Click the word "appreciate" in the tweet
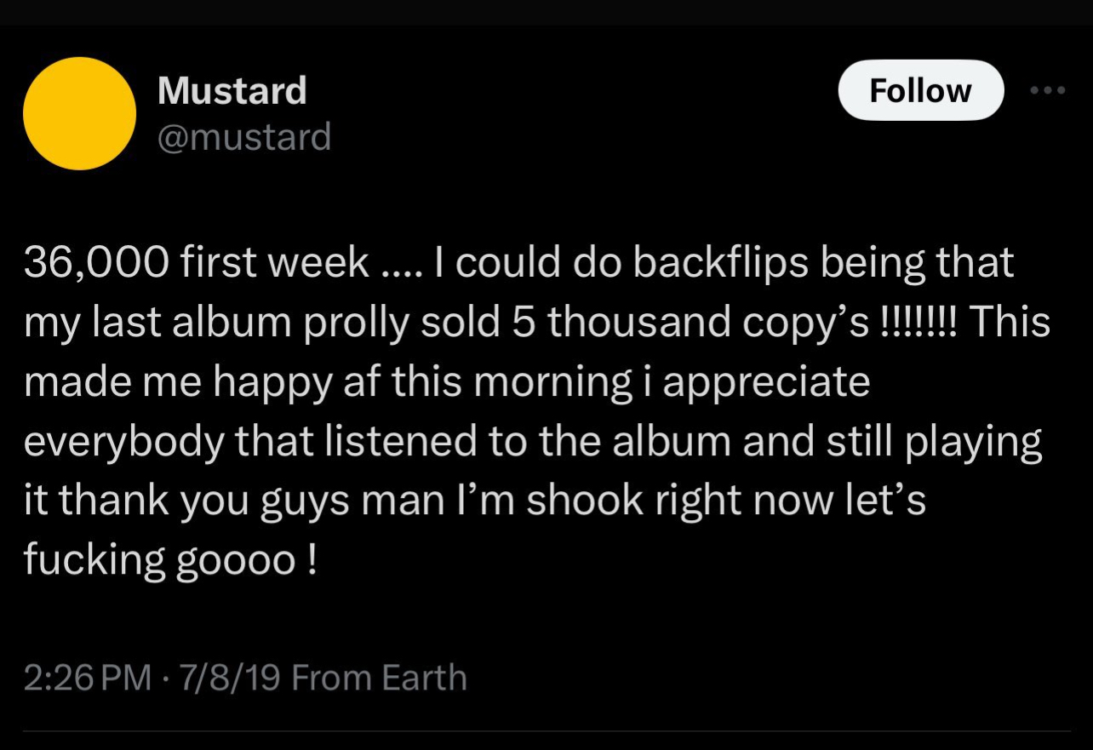1093x750 pixels. point(766,382)
